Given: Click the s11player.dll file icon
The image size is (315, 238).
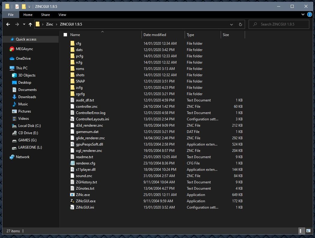Looking at the screenshot, I should 72,170.
